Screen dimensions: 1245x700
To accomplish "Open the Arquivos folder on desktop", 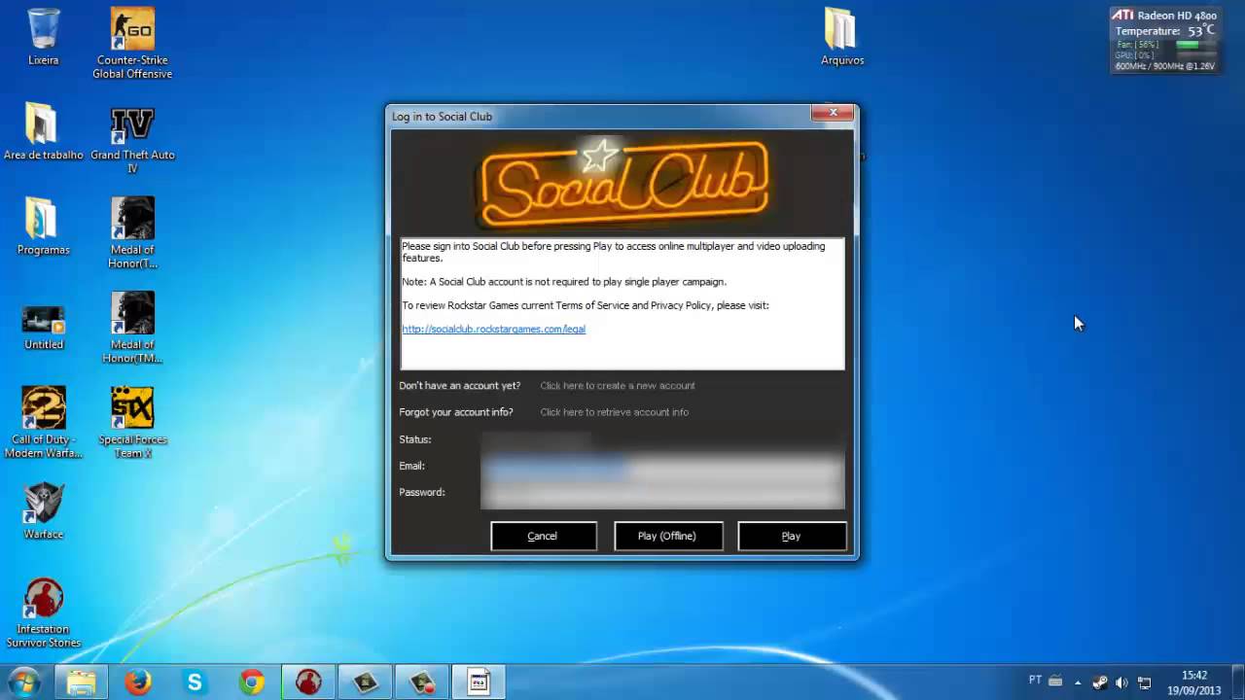I will coord(842,37).
